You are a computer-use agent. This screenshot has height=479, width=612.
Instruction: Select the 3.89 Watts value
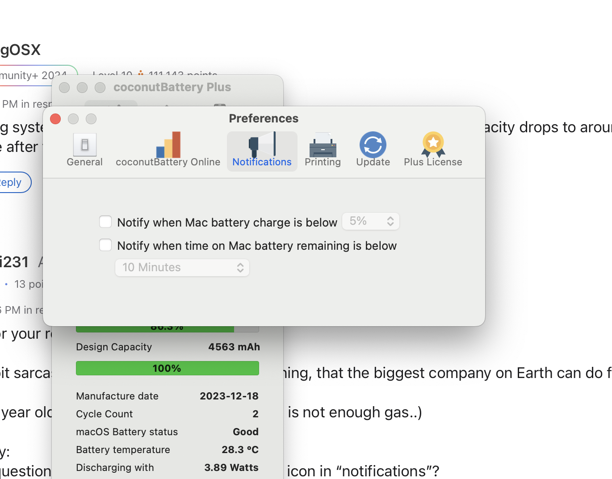pyautogui.click(x=231, y=468)
